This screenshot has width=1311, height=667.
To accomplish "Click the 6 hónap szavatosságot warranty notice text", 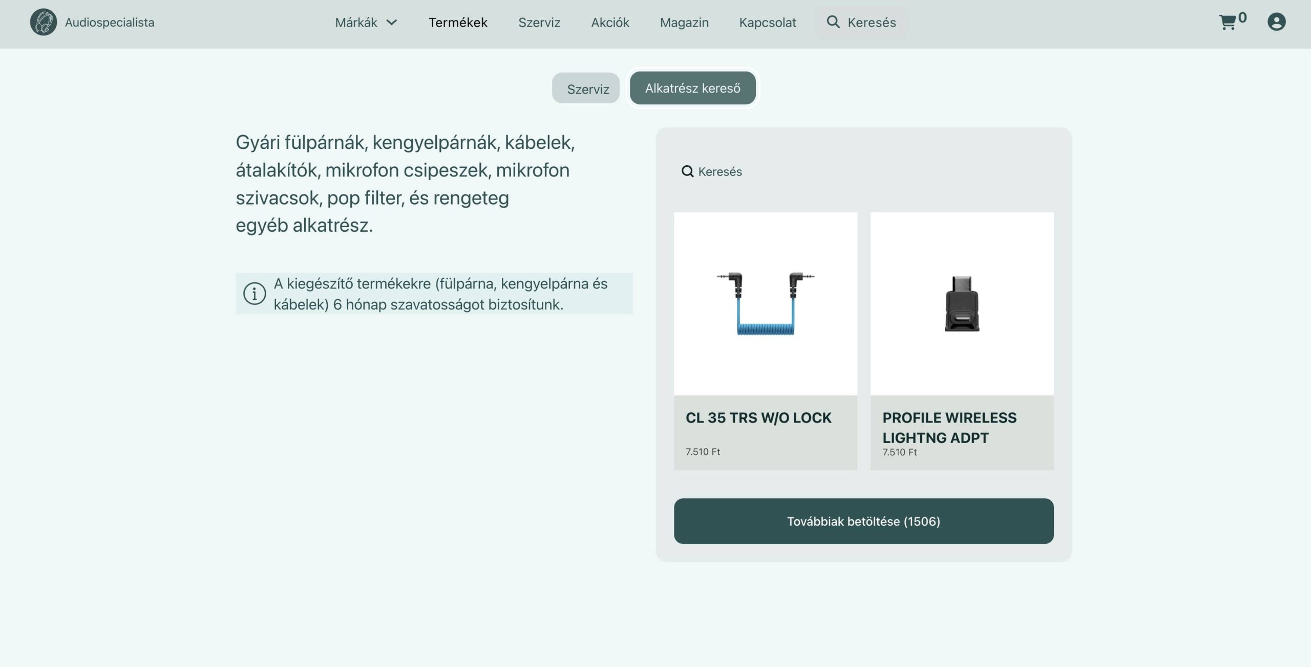I will (440, 294).
